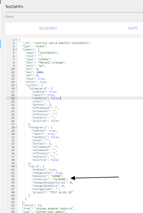Click the "read": true value
143x213 pixels.
[41, 79]
